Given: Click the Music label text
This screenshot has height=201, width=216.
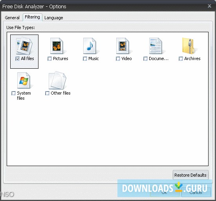Looking at the screenshot, I should pyautogui.click(x=93, y=58).
